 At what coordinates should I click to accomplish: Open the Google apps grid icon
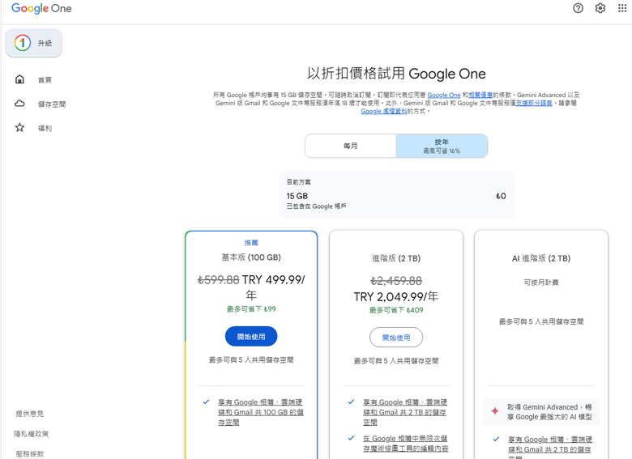pos(622,8)
